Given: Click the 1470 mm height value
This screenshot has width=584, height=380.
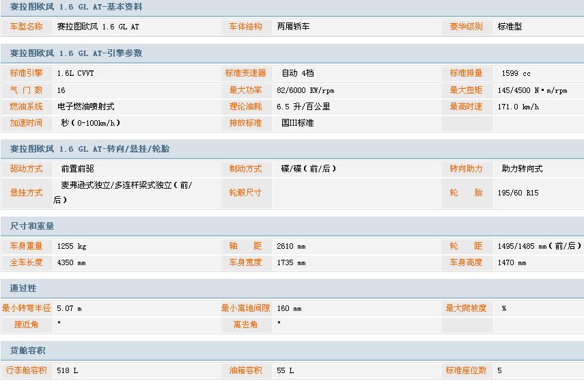Looking at the screenshot, I should tap(512, 262).
